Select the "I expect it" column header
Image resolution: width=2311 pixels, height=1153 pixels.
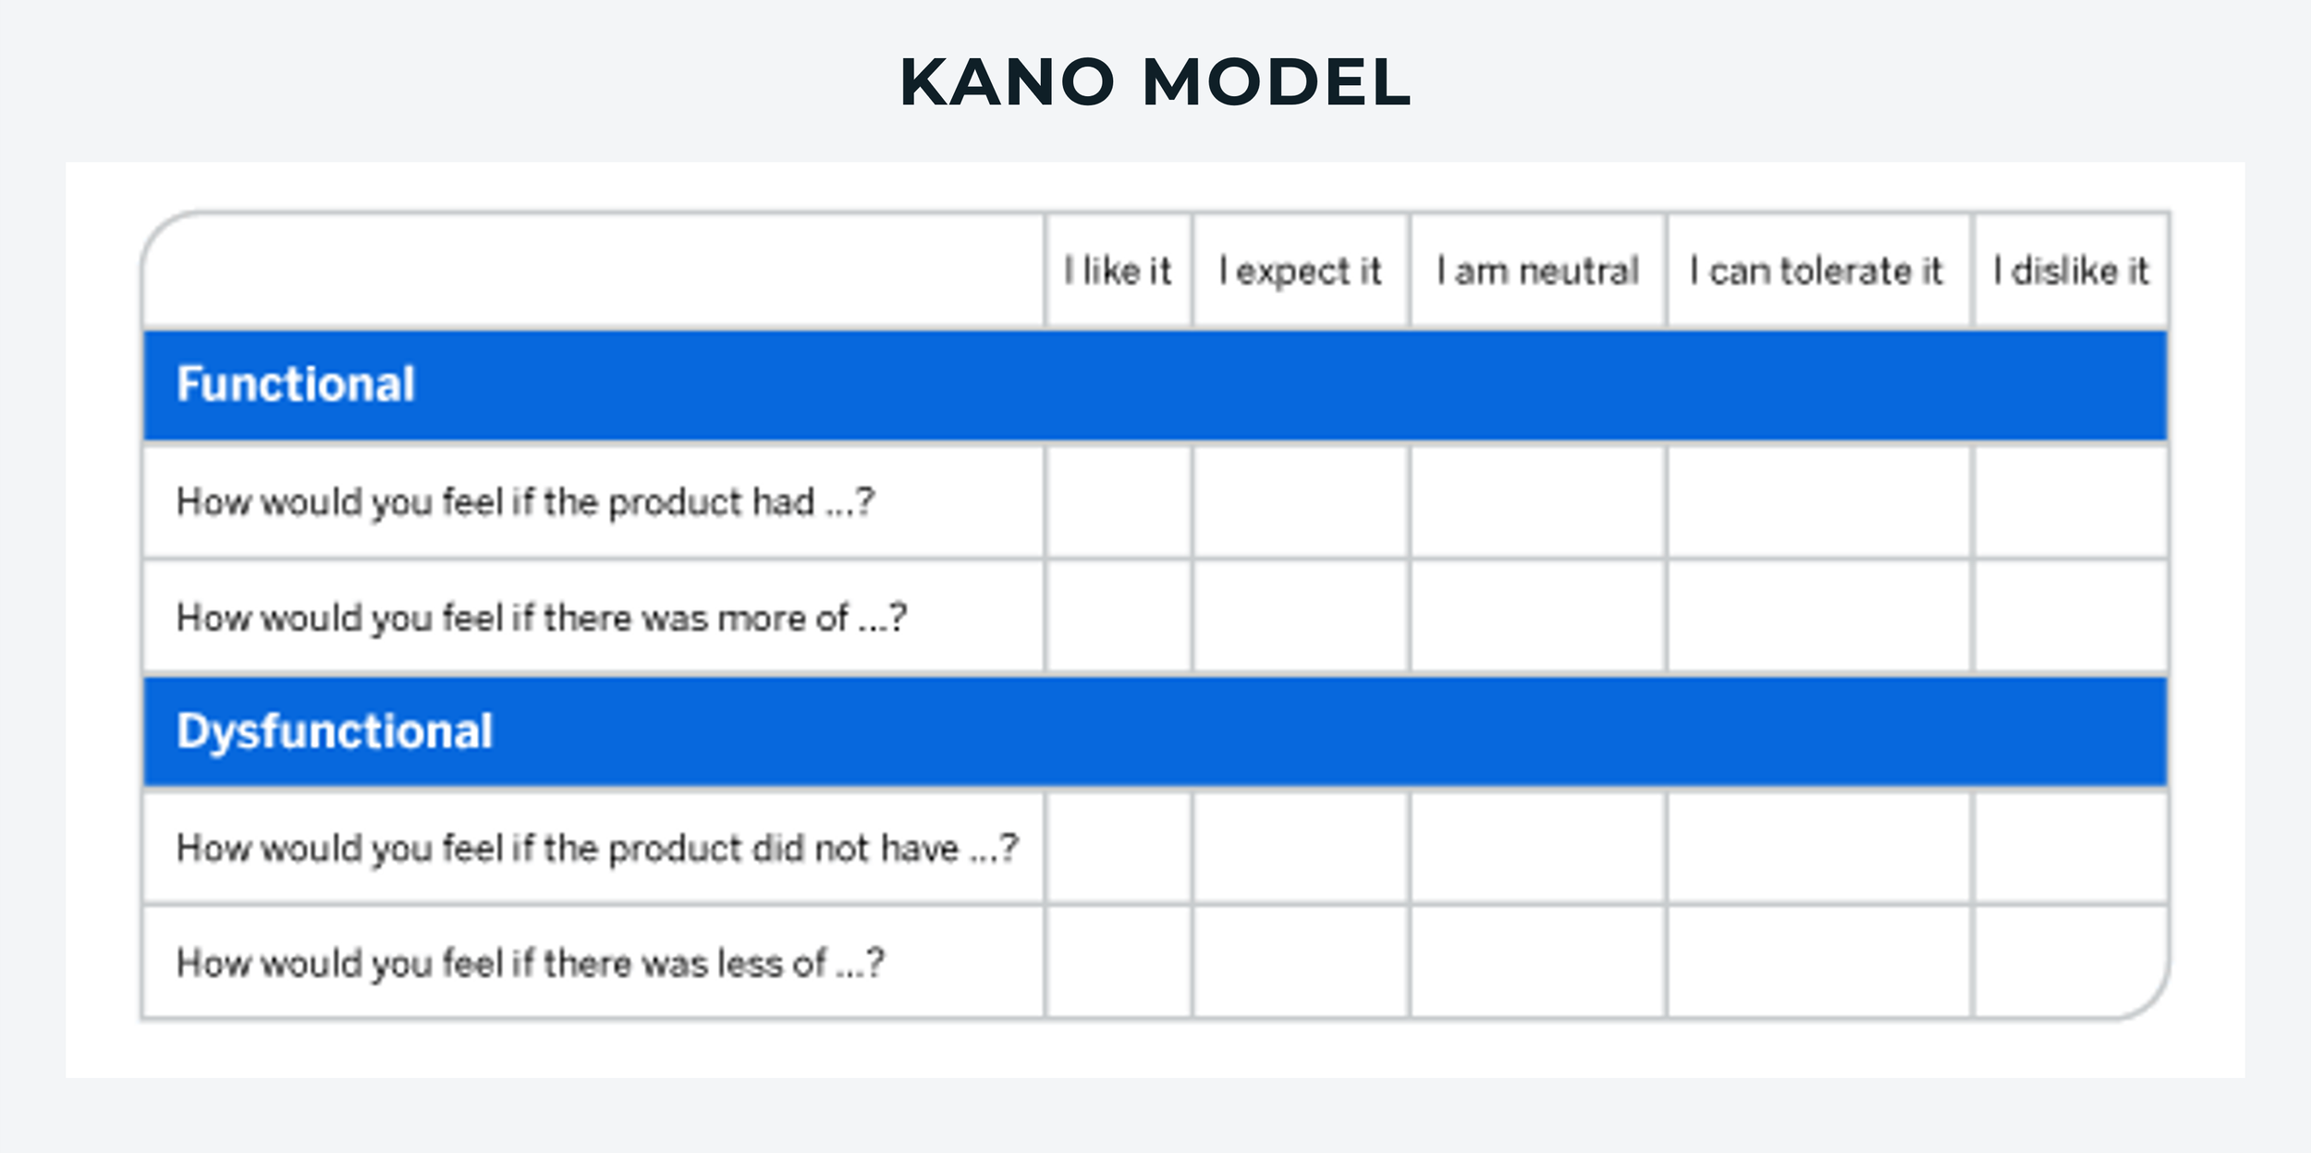point(1301,271)
